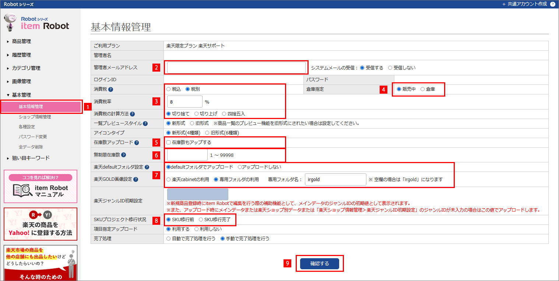Viewport: 559px width, 281px height.
Task: Select 旧形式(6種類) icon type
Action: coord(207,133)
